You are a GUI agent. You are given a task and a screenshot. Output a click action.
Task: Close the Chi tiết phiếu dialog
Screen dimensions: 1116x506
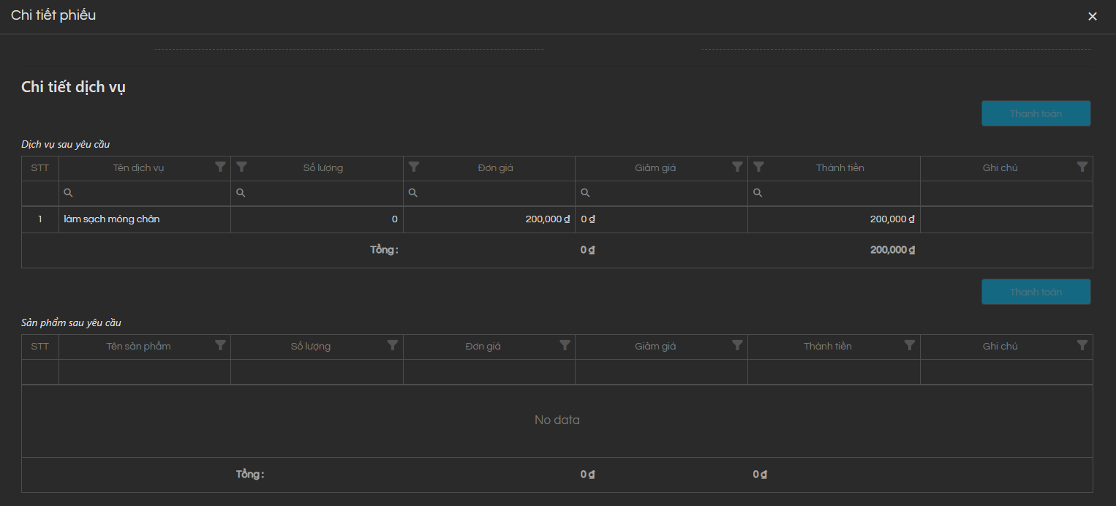[1093, 16]
